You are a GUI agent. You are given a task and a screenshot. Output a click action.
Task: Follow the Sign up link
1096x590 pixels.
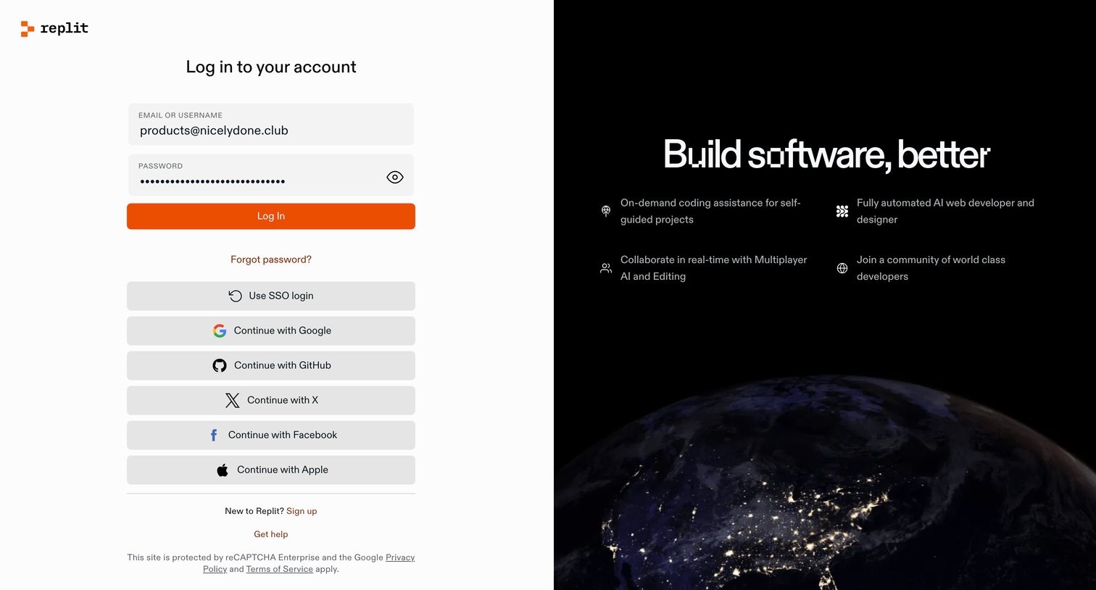coord(302,511)
